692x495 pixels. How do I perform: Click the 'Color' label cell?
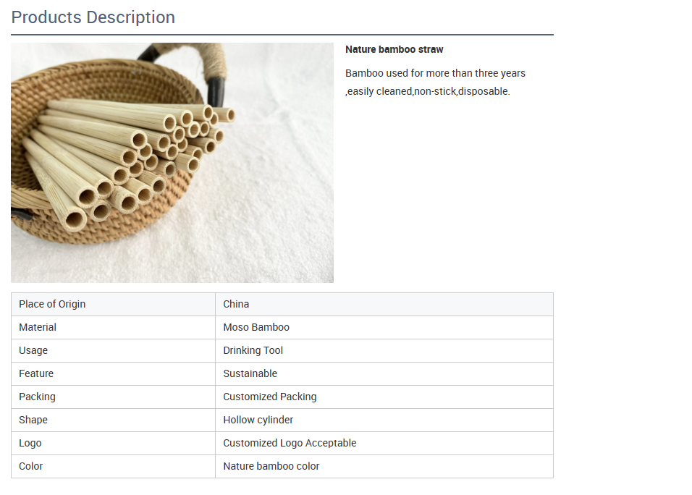(x=113, y=466)
